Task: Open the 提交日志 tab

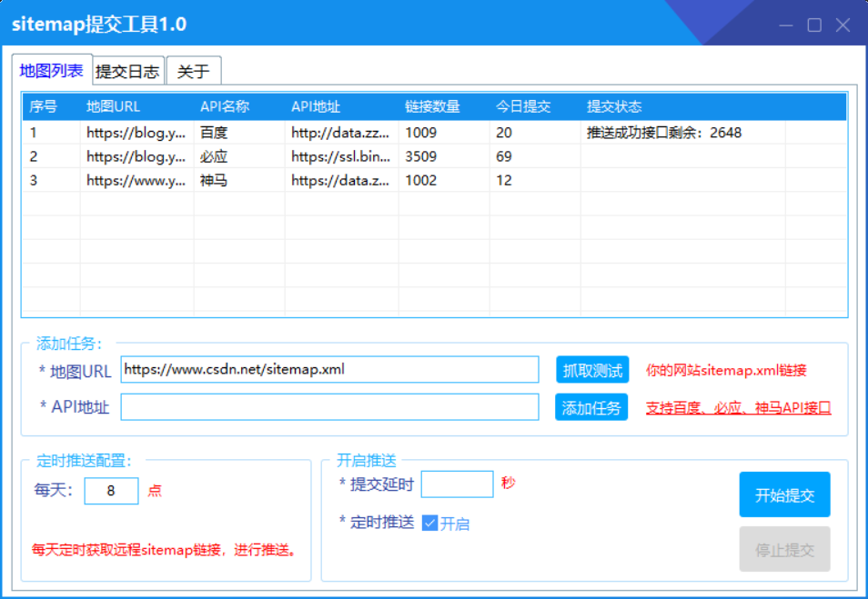Action: tap(128, 71)
